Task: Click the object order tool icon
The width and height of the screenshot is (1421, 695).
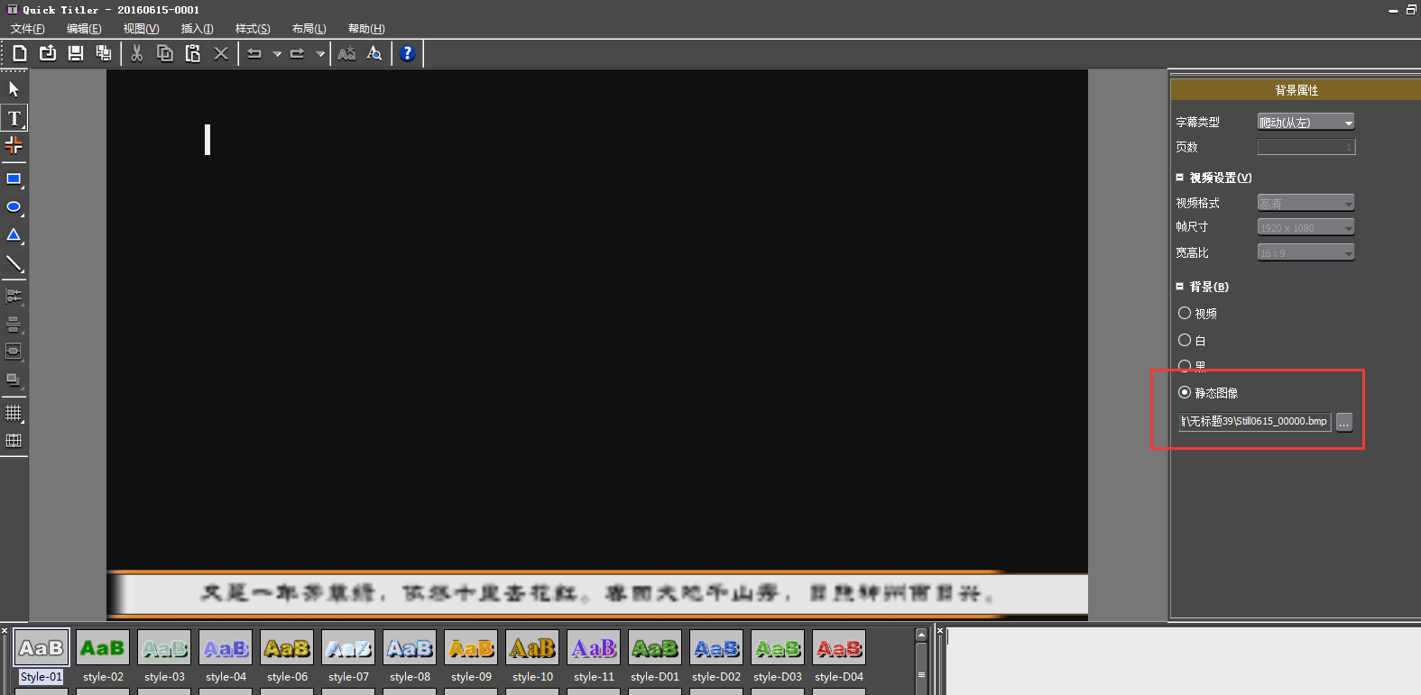Action: tap(14, 380)
